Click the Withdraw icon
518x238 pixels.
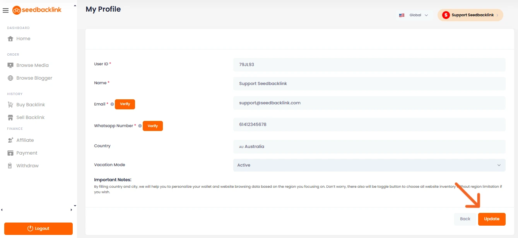pyautogui.click(x=10, y=166)
